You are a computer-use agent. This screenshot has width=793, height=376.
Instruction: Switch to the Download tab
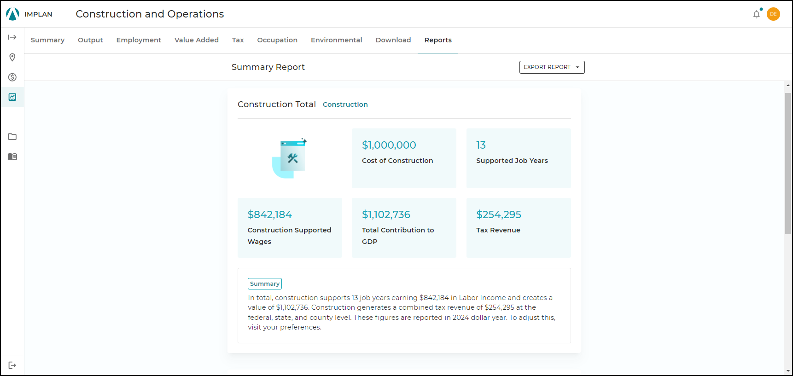393,40
